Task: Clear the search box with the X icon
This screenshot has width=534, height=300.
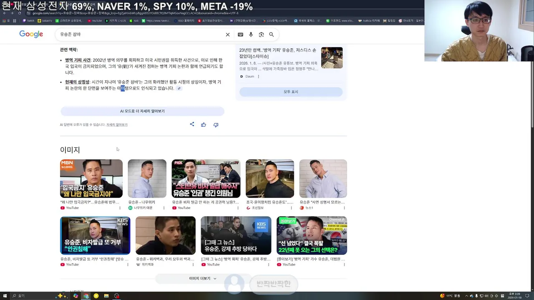Action: 228,35
